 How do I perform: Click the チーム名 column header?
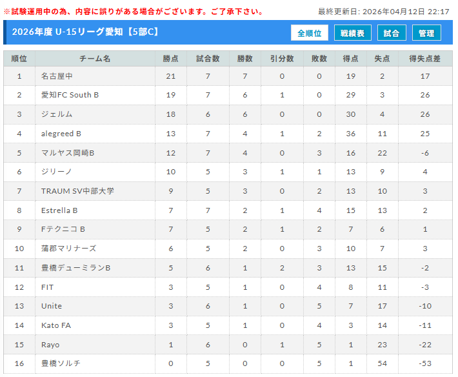coord(95,59)
